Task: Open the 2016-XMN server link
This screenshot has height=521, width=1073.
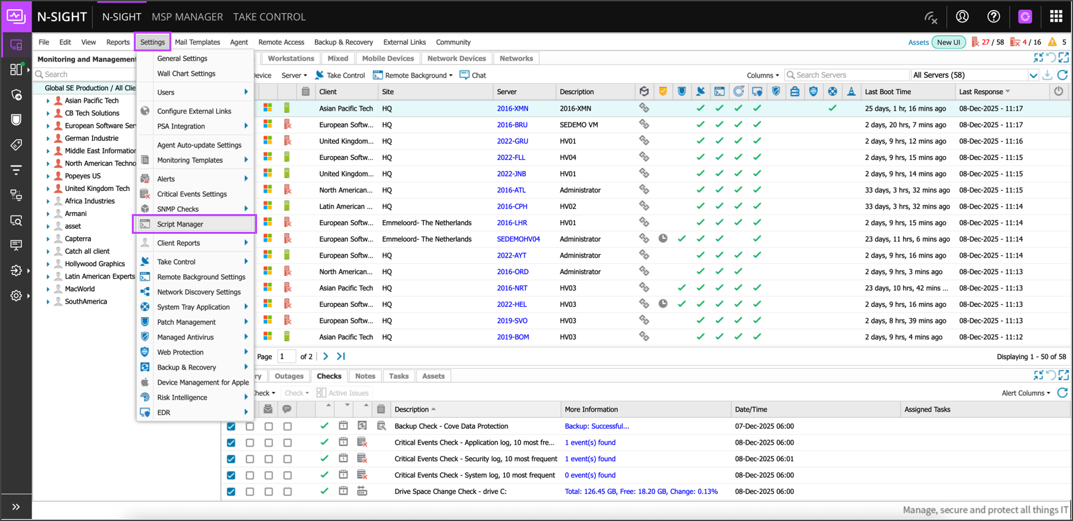Action: tap(512, 108)
